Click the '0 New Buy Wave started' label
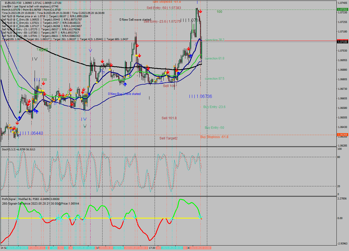This screenshot has height=251, width=349. 124,94
